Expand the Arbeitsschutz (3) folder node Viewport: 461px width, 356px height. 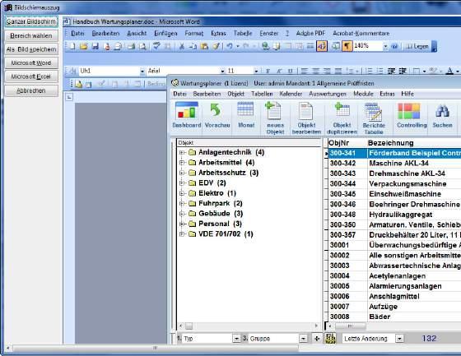[182, 173]
